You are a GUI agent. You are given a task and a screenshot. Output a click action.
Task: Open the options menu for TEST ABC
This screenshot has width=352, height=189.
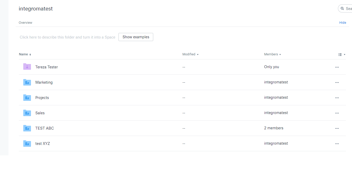(337, 128)
